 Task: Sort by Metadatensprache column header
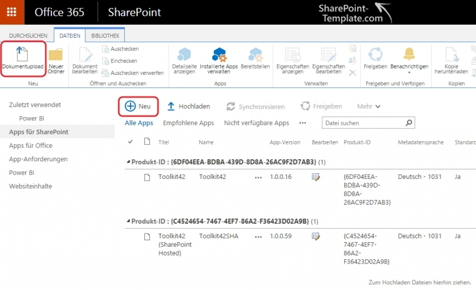pos(421,142)
